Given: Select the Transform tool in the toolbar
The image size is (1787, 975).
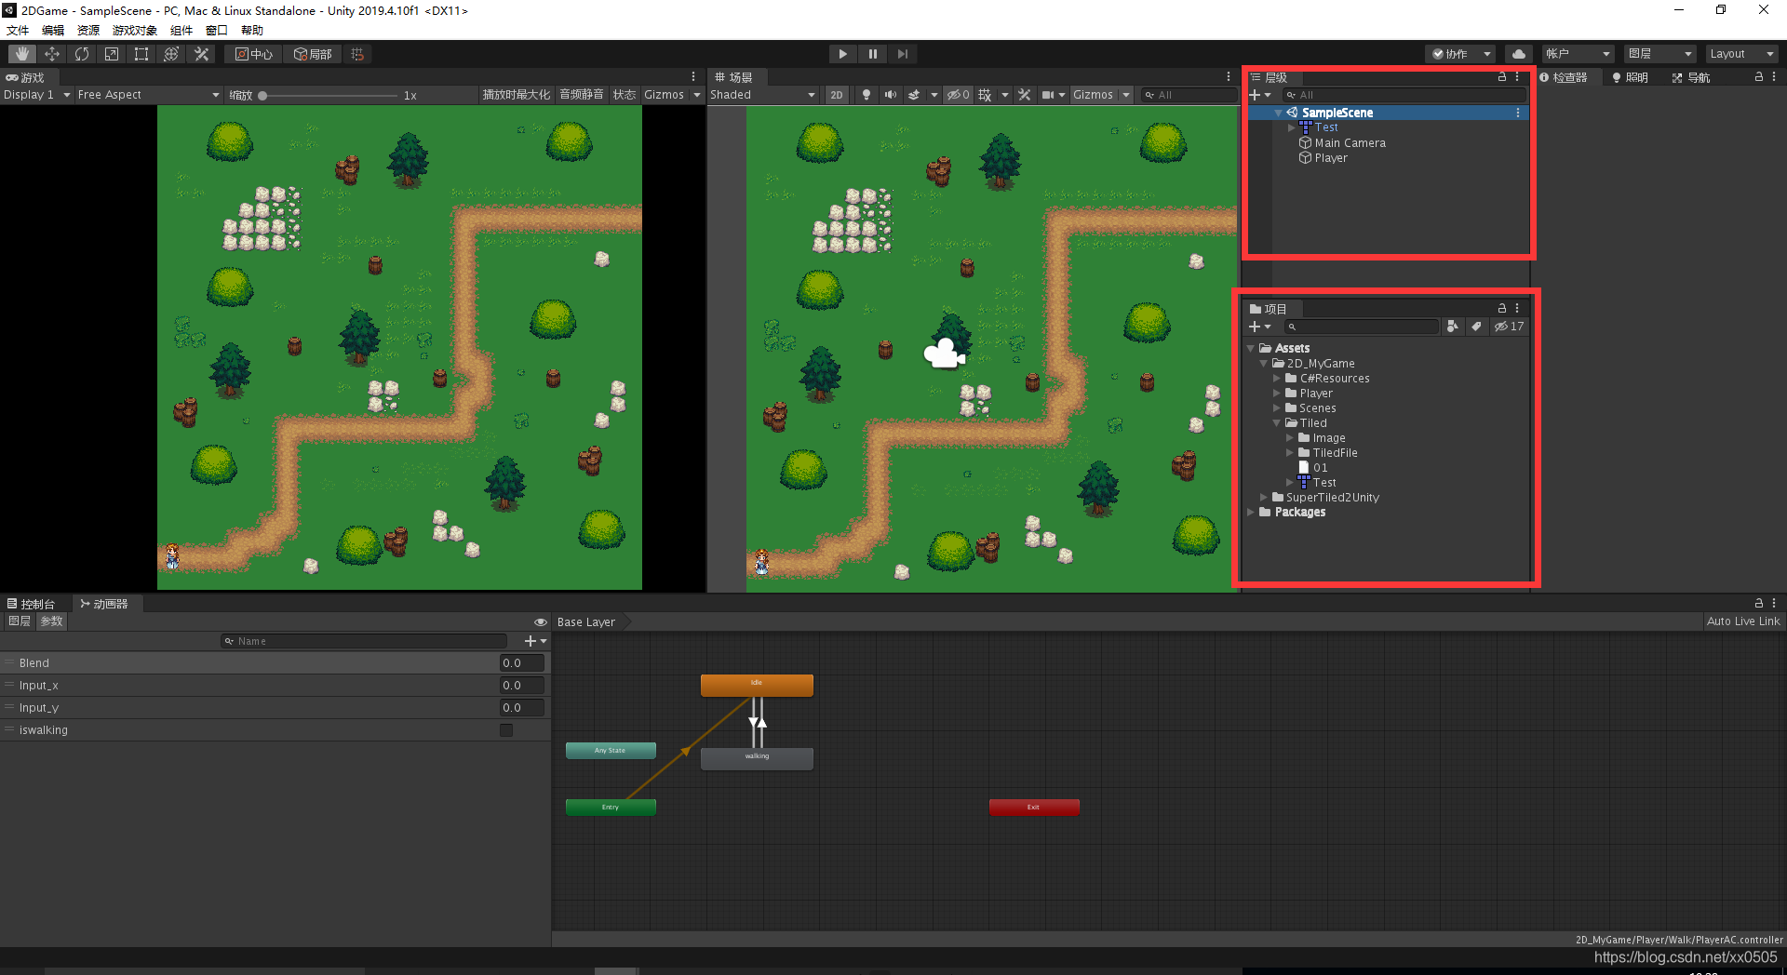Looking at the screenshot, I should point(171,54).
